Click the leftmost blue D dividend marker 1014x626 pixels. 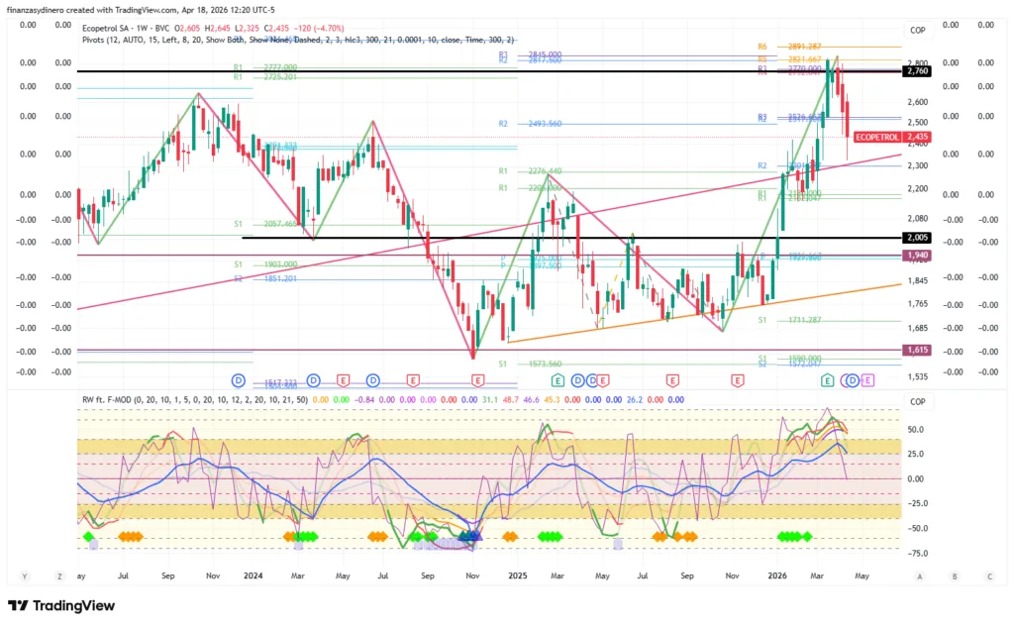(239, 380)
